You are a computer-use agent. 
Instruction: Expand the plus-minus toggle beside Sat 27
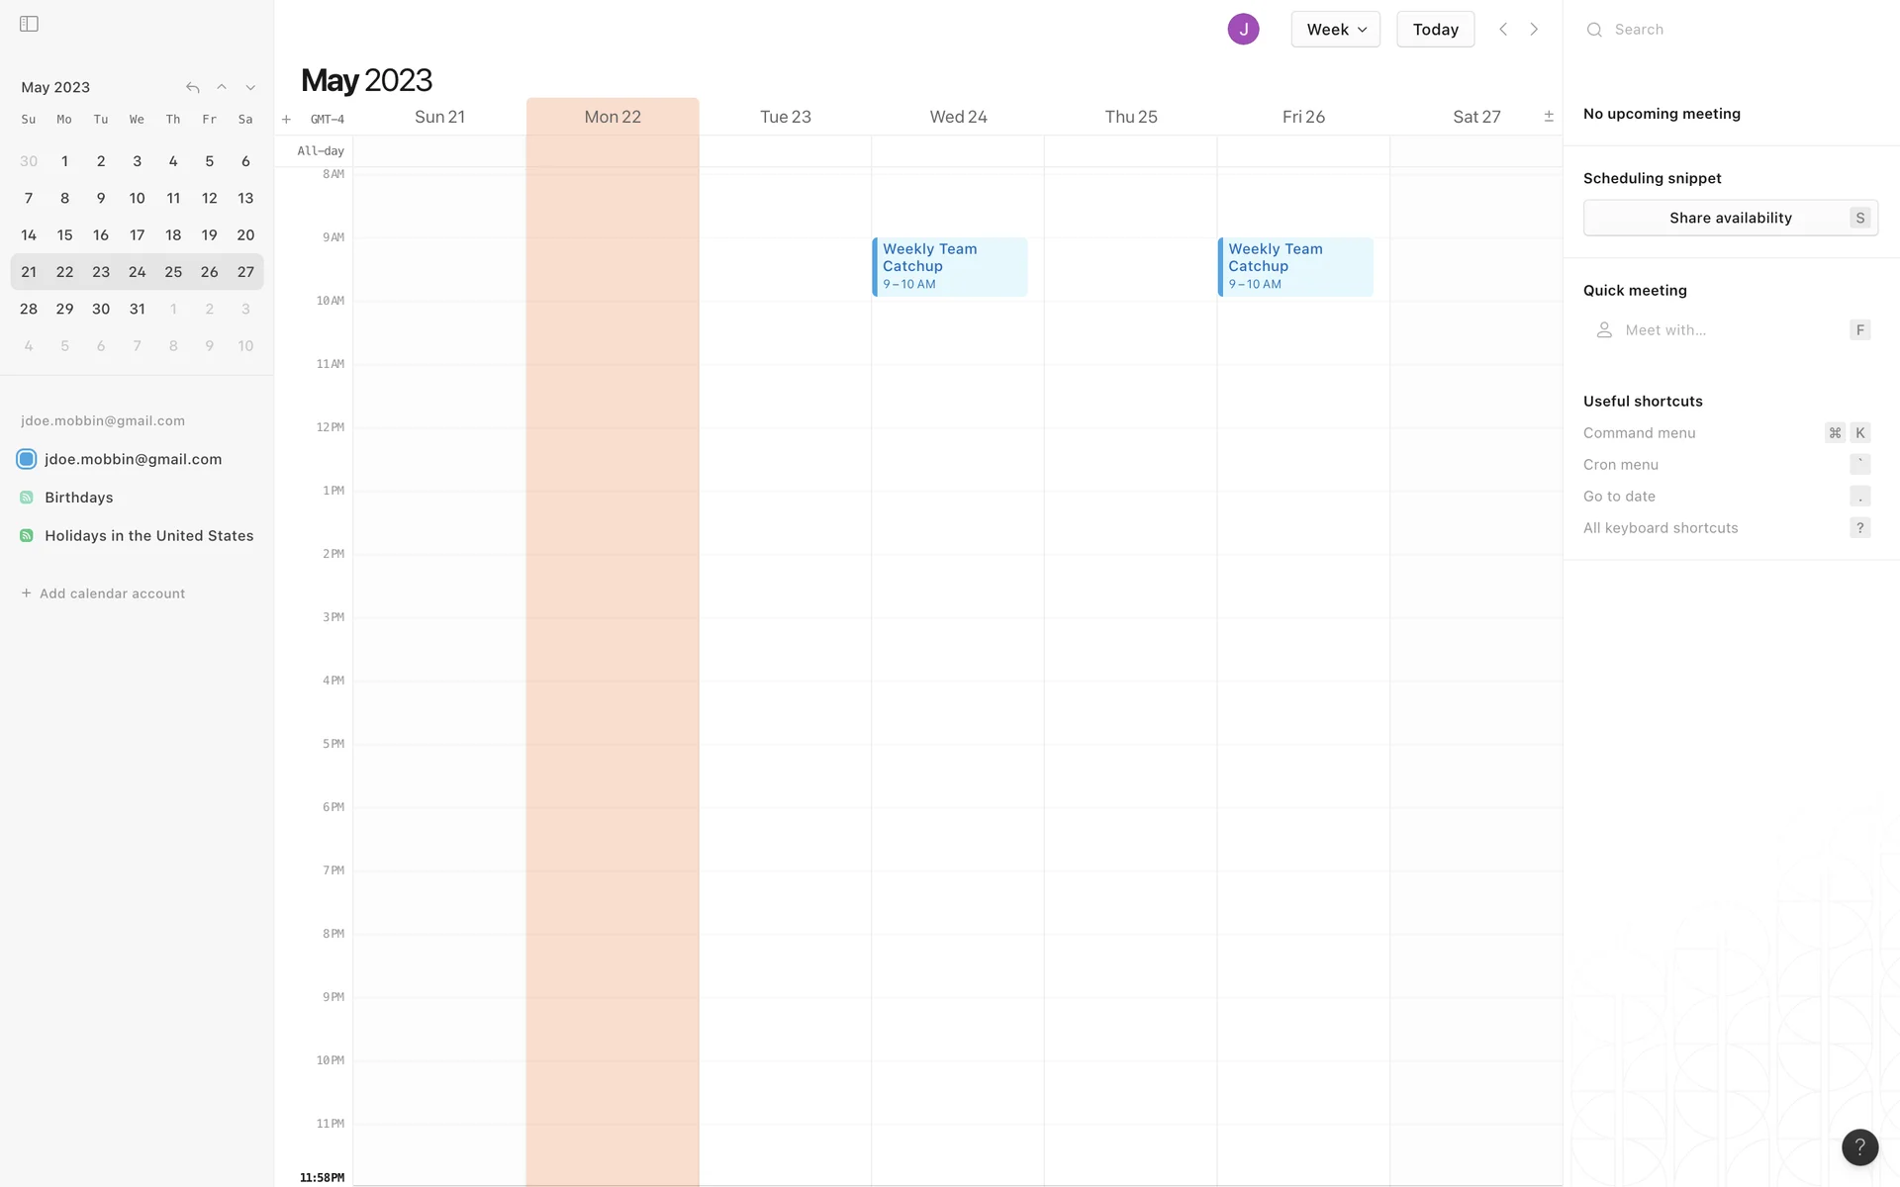[1549, 117]
